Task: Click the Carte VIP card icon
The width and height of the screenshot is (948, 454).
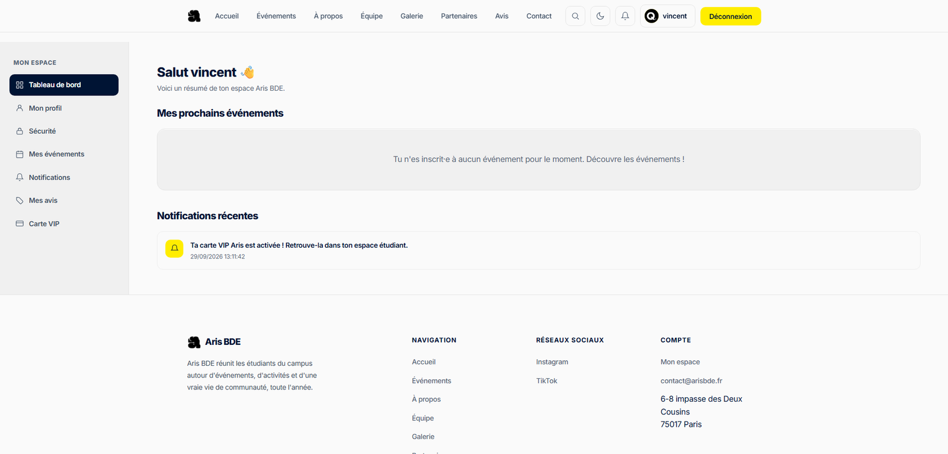Action: pyautogui.click(x=20, y=223)
